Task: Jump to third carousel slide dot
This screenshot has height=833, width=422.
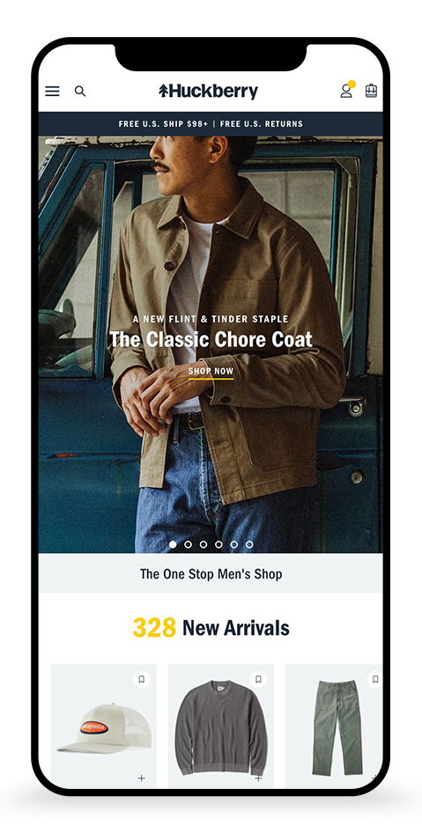Action: pyautogui.click(x=203, y=544)
